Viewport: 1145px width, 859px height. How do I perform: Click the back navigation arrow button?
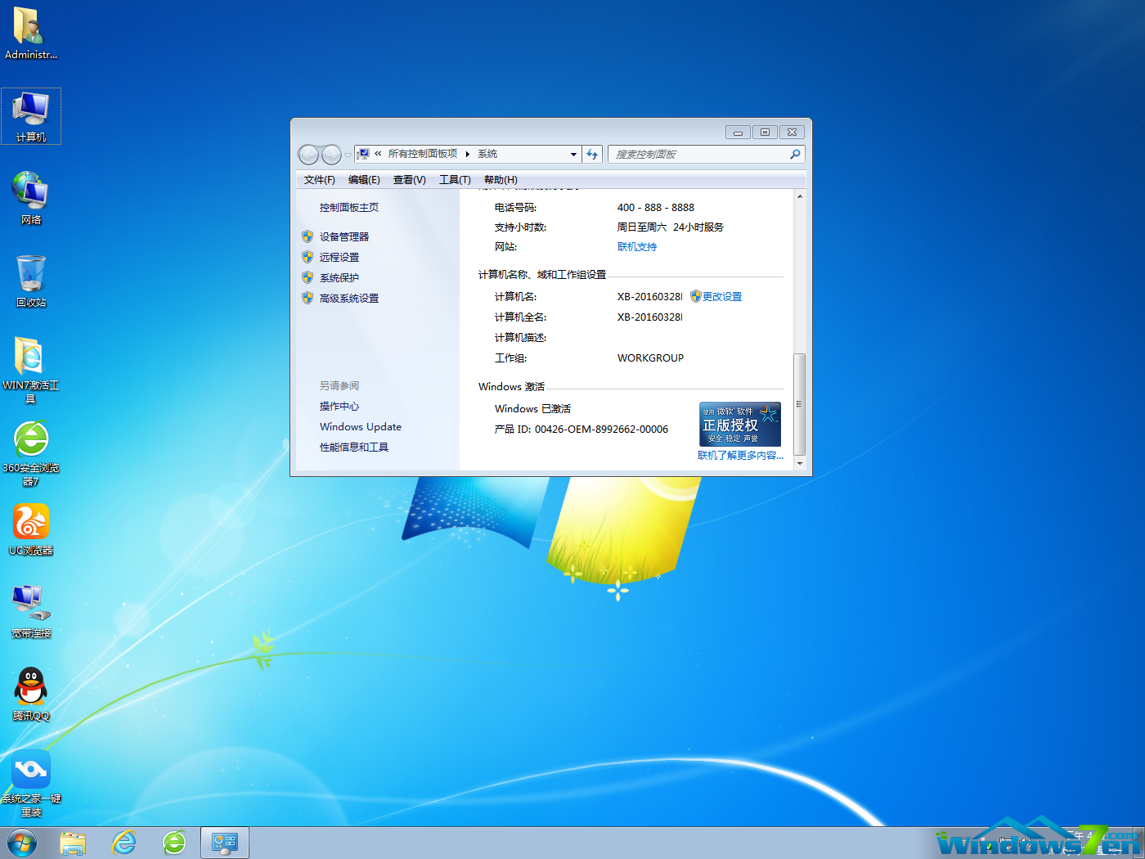point(308,154)
